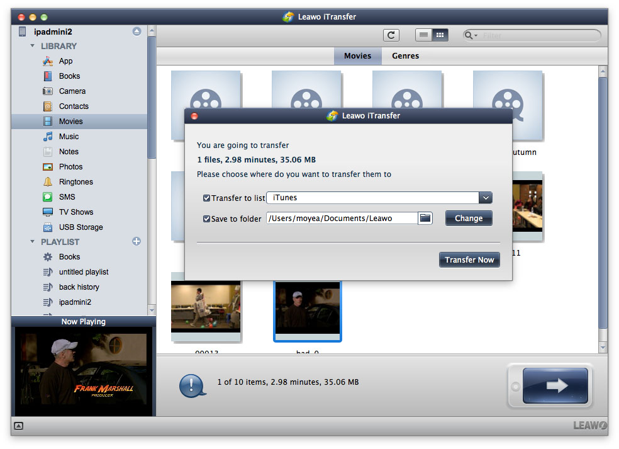Select Movies in the sidebar
619x449 pixels.
[x=79, y=122]
